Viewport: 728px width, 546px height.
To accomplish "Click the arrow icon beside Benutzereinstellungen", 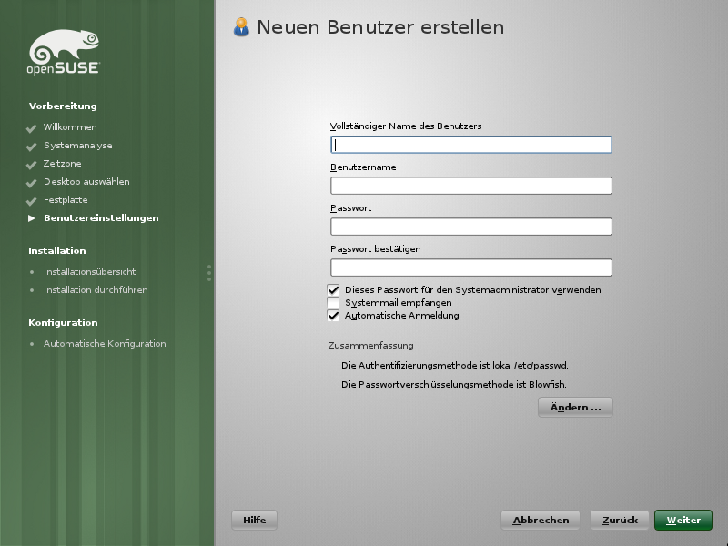I will 32,218.
